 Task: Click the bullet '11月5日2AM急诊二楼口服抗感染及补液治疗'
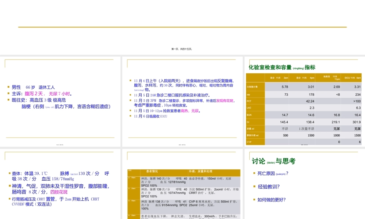172,95
